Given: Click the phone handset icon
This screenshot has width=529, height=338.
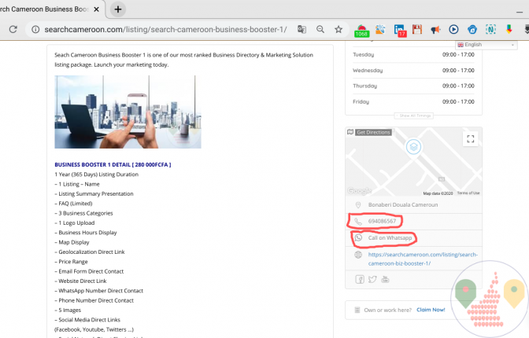Looking at the screenshot, I should [358, 222].
